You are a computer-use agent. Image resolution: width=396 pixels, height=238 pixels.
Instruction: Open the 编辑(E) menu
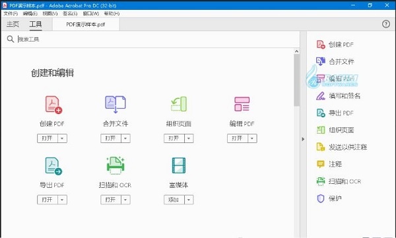click(x=30, y=13)
